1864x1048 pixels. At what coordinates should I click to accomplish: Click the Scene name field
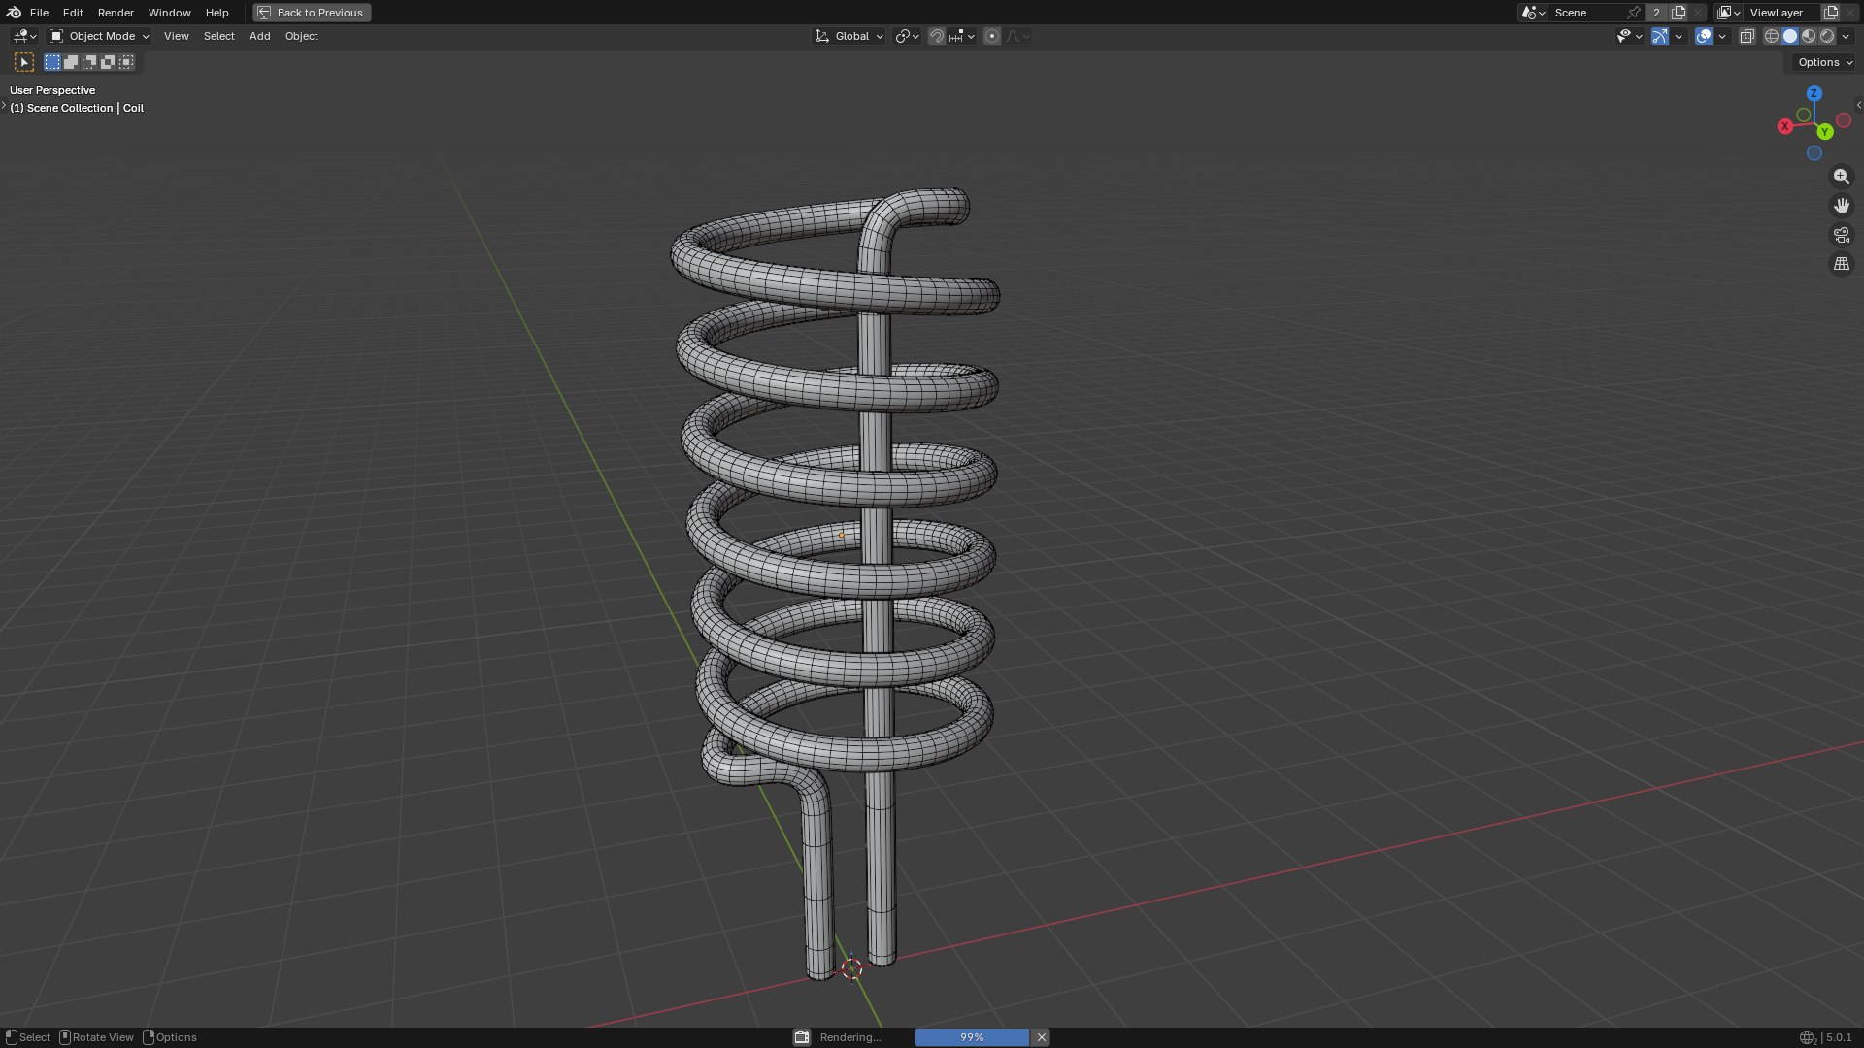[x=1588, y=13]
